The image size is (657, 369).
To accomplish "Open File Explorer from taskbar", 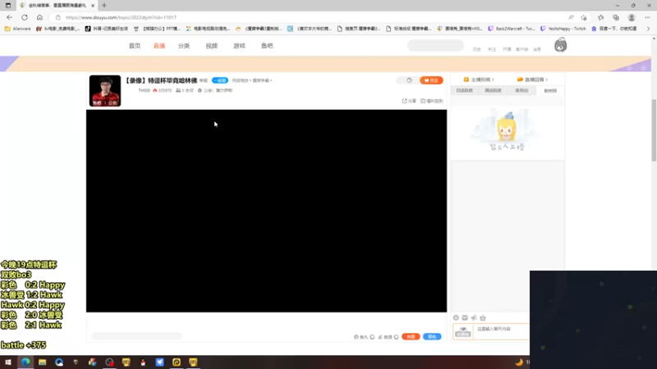I will point(43,362).
